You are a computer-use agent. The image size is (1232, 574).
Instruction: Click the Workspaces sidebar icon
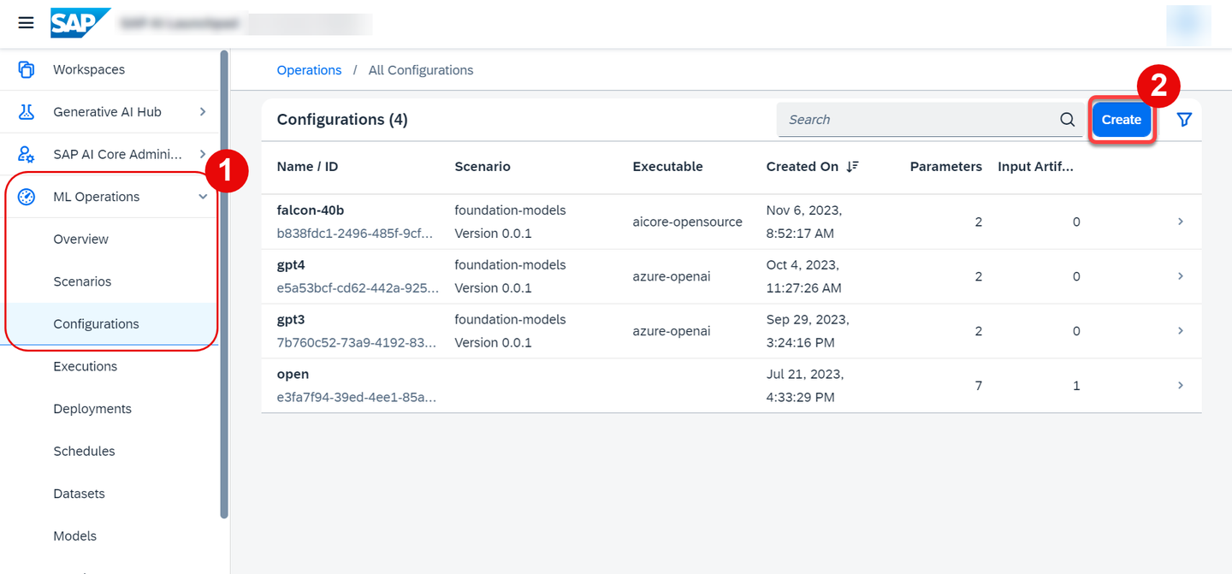click(27, 69)
